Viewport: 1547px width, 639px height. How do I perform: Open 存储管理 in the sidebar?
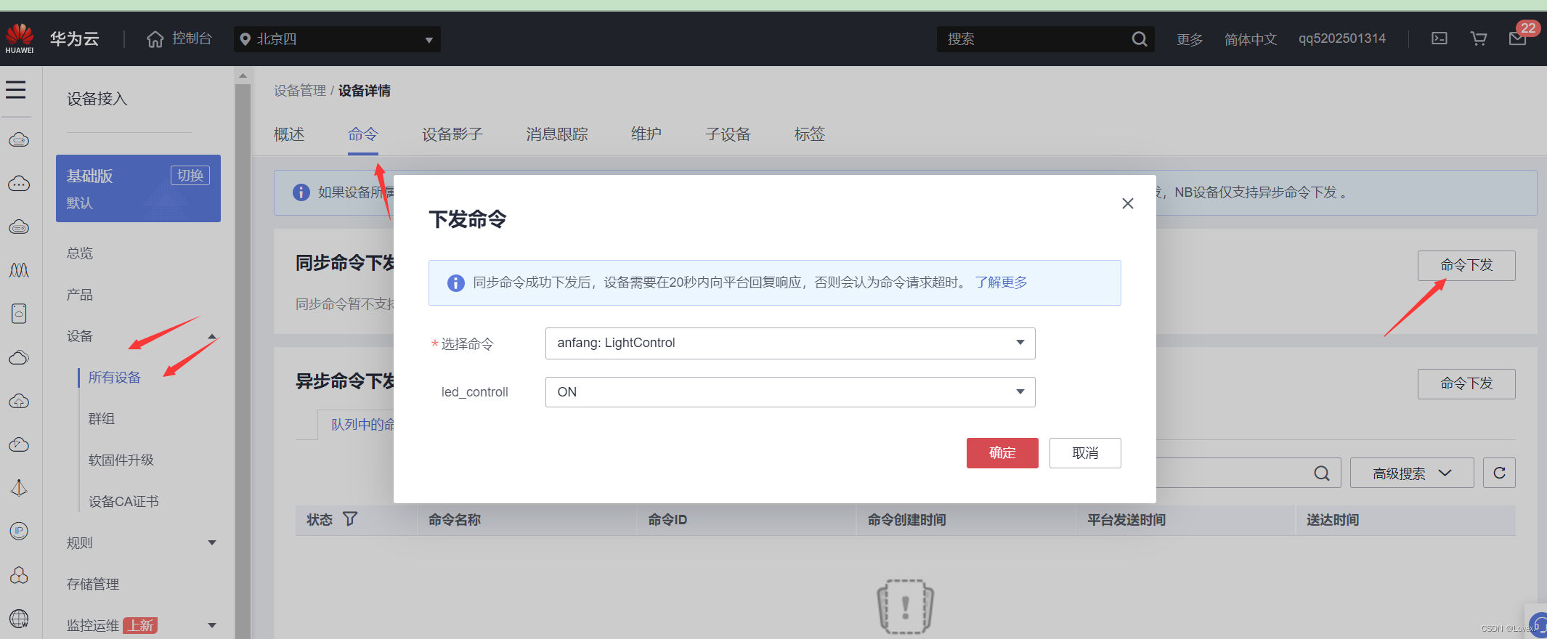[x=93, y=585]
